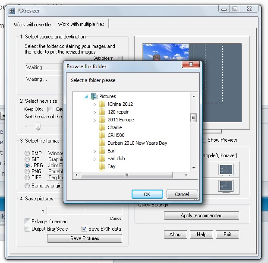
Task: Expand the Earl folder node
Action: click(95, 151)
